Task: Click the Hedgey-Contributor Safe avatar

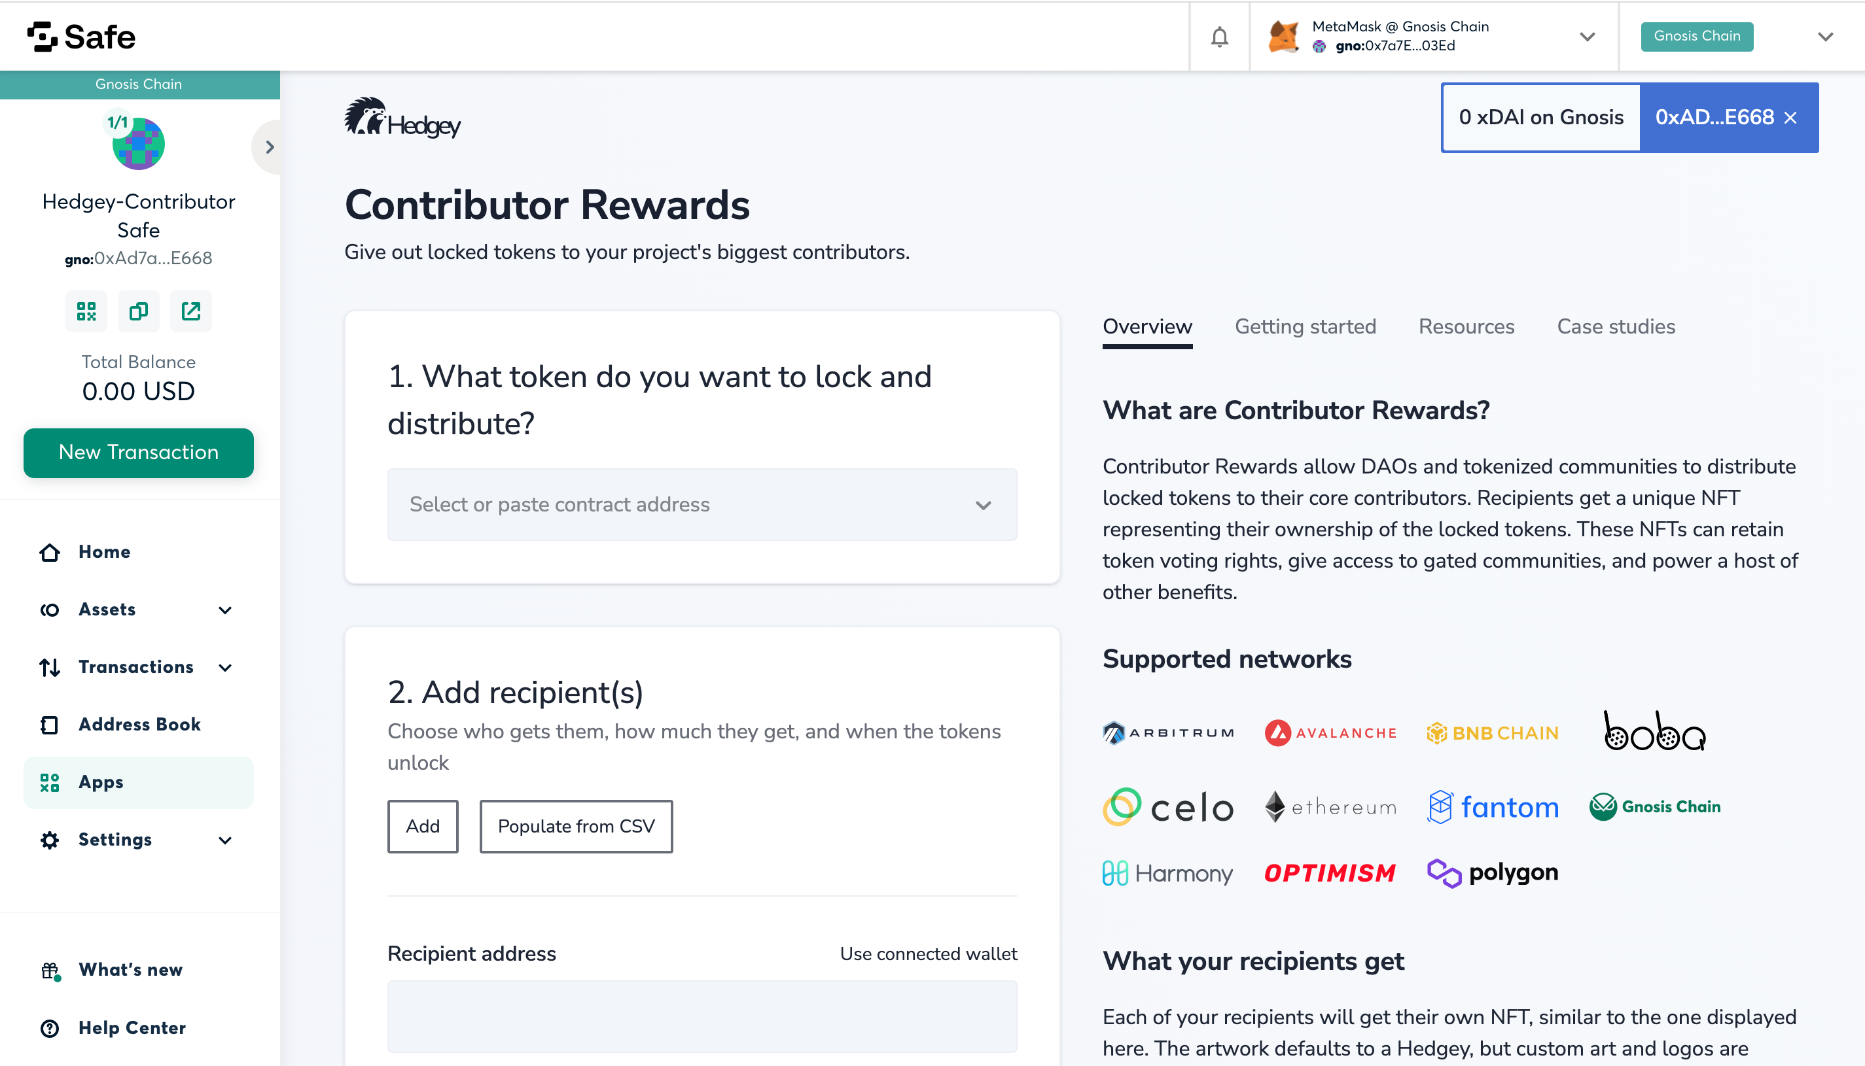Action: [137, 143]
